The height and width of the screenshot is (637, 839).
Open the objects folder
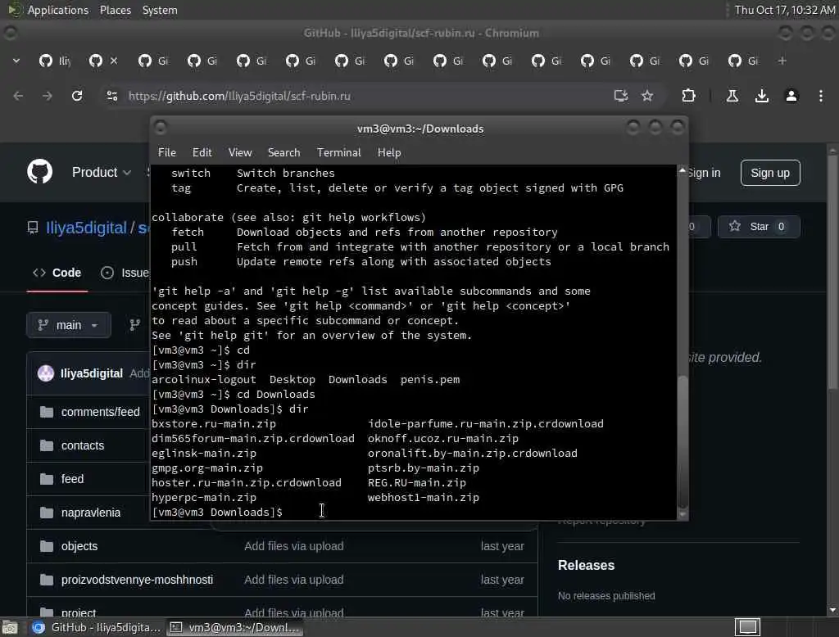coord(79,546)
